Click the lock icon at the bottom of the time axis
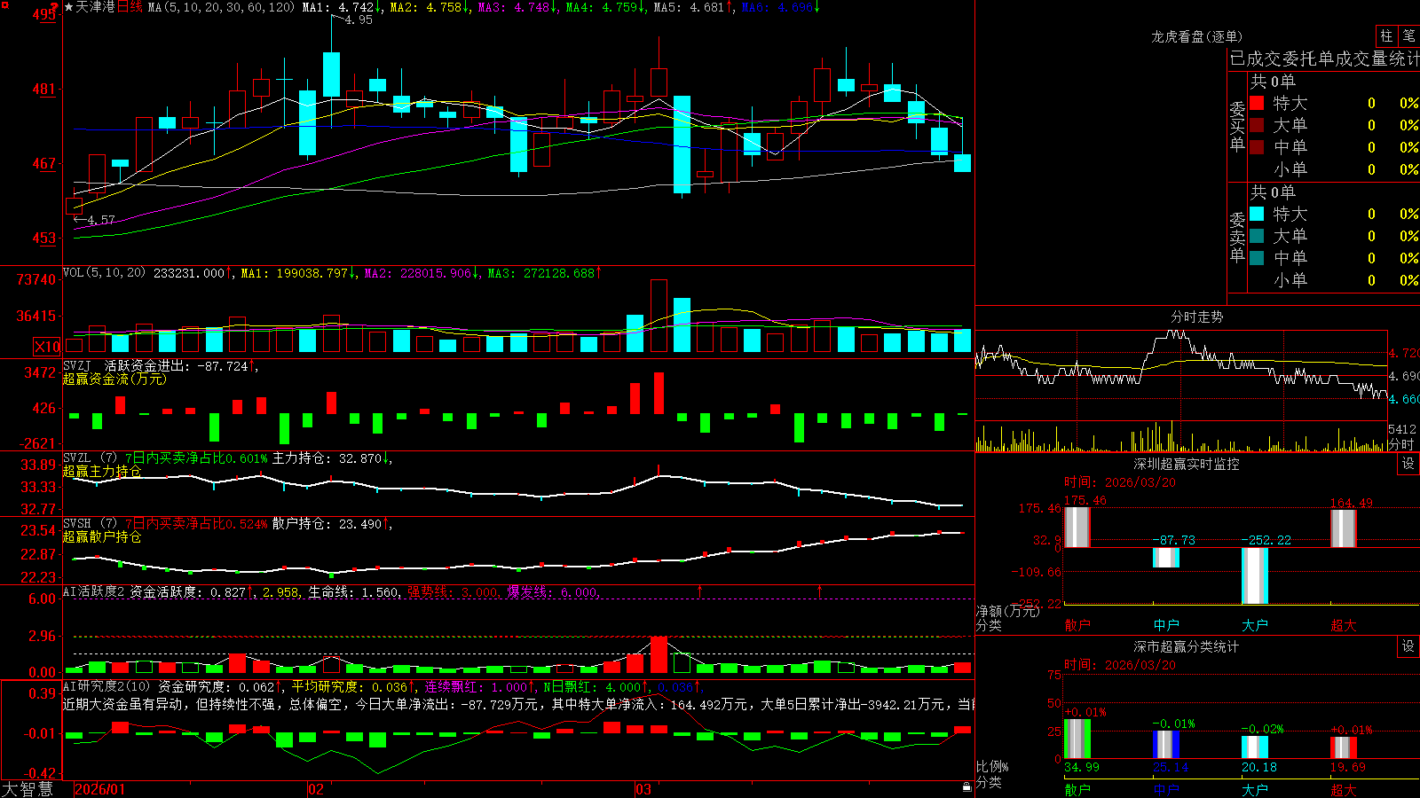The width and height of the screenshot is (1420, 798). click(966, 787)
